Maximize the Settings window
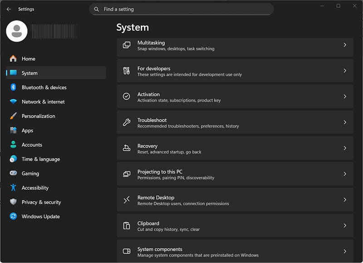Viewport: 363px width, 263px height. pos(338,6)
